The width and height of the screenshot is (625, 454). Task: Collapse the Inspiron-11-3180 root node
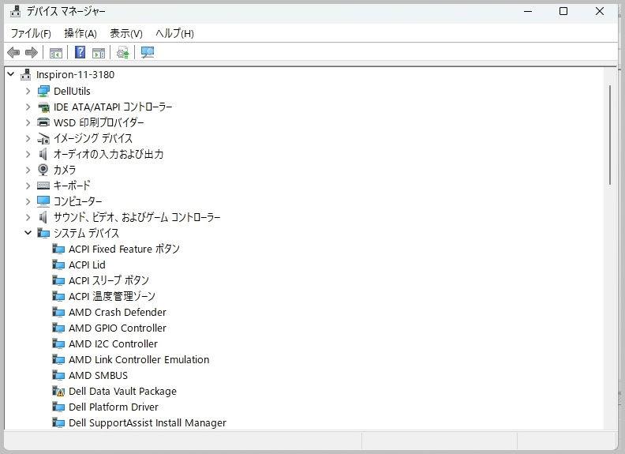point(11,74)
